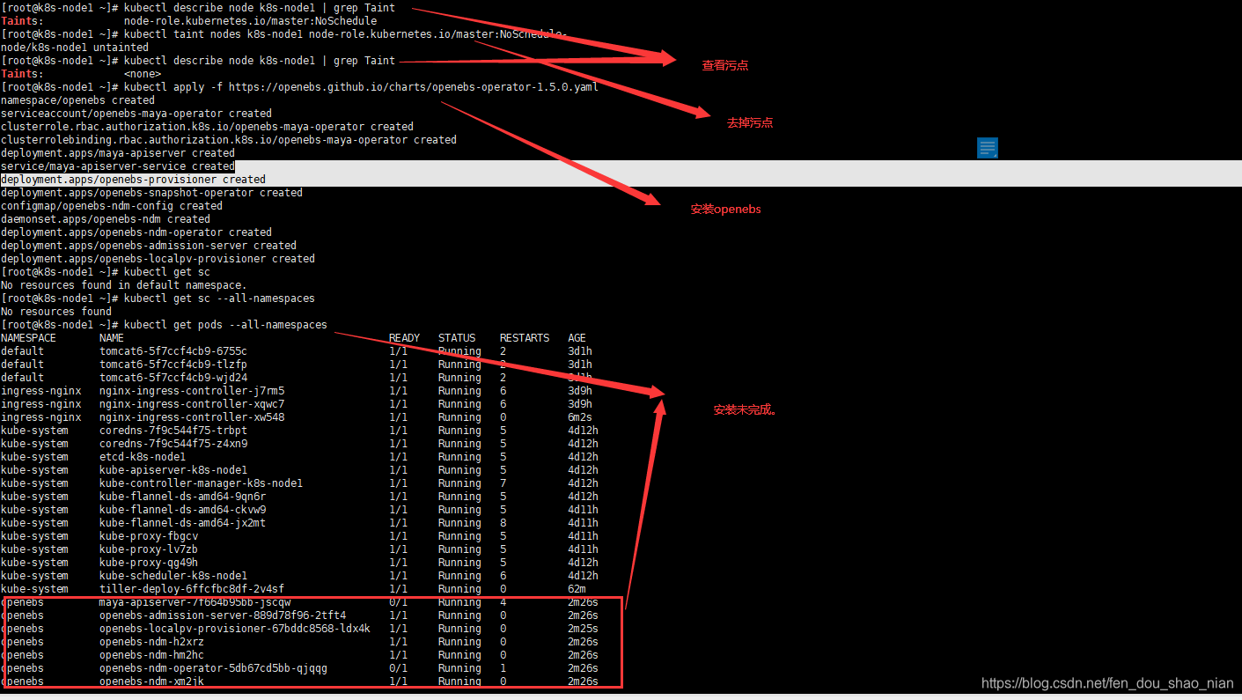Select pod coredns-7f9c544f75-trbpt
This screenshot has width=1242, height=700.
pyautogui.click(x=173, y=431)
